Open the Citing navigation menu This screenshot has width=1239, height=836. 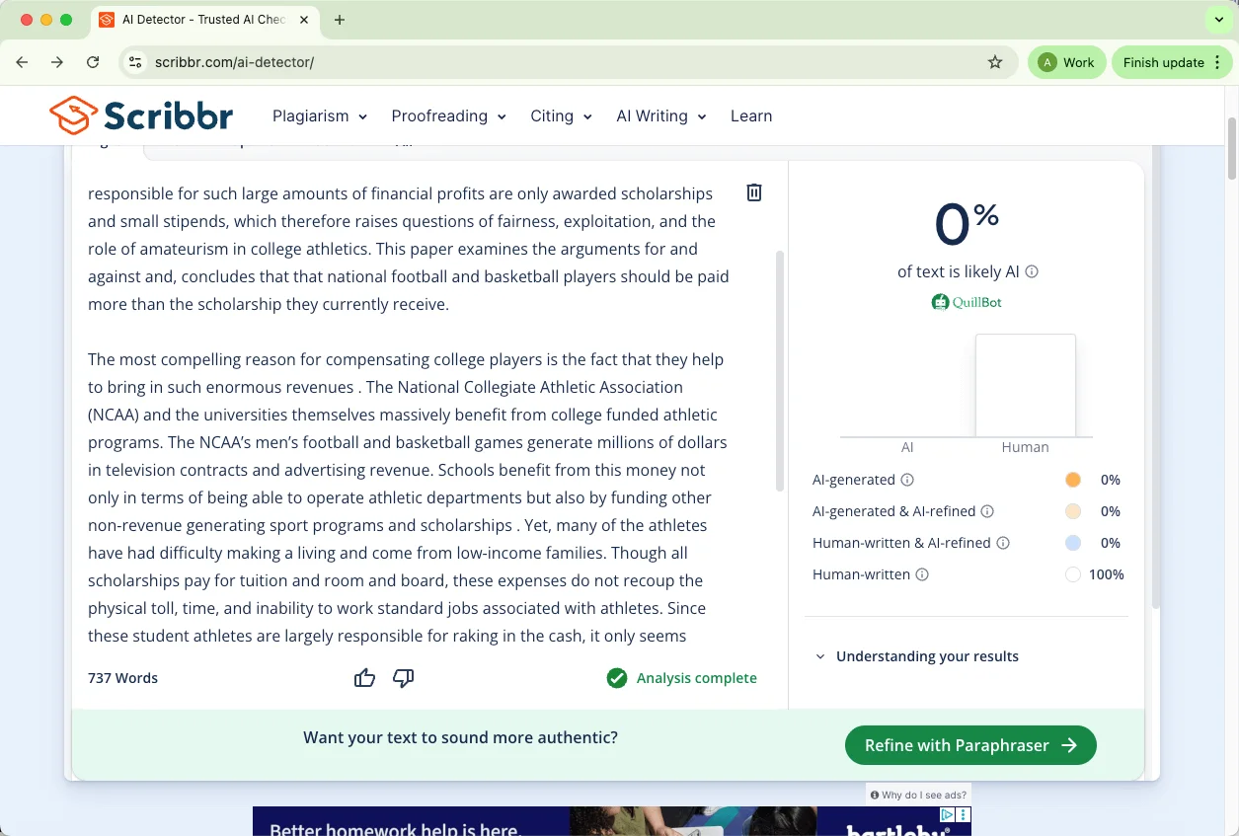coord(561,116)
